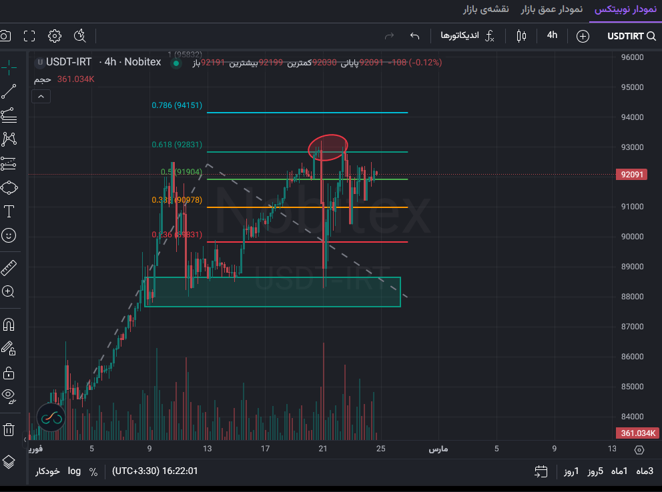Screen dimensions: 662x492
Task: Choose the XABCD pattern tool
Action: pos(9,139)
